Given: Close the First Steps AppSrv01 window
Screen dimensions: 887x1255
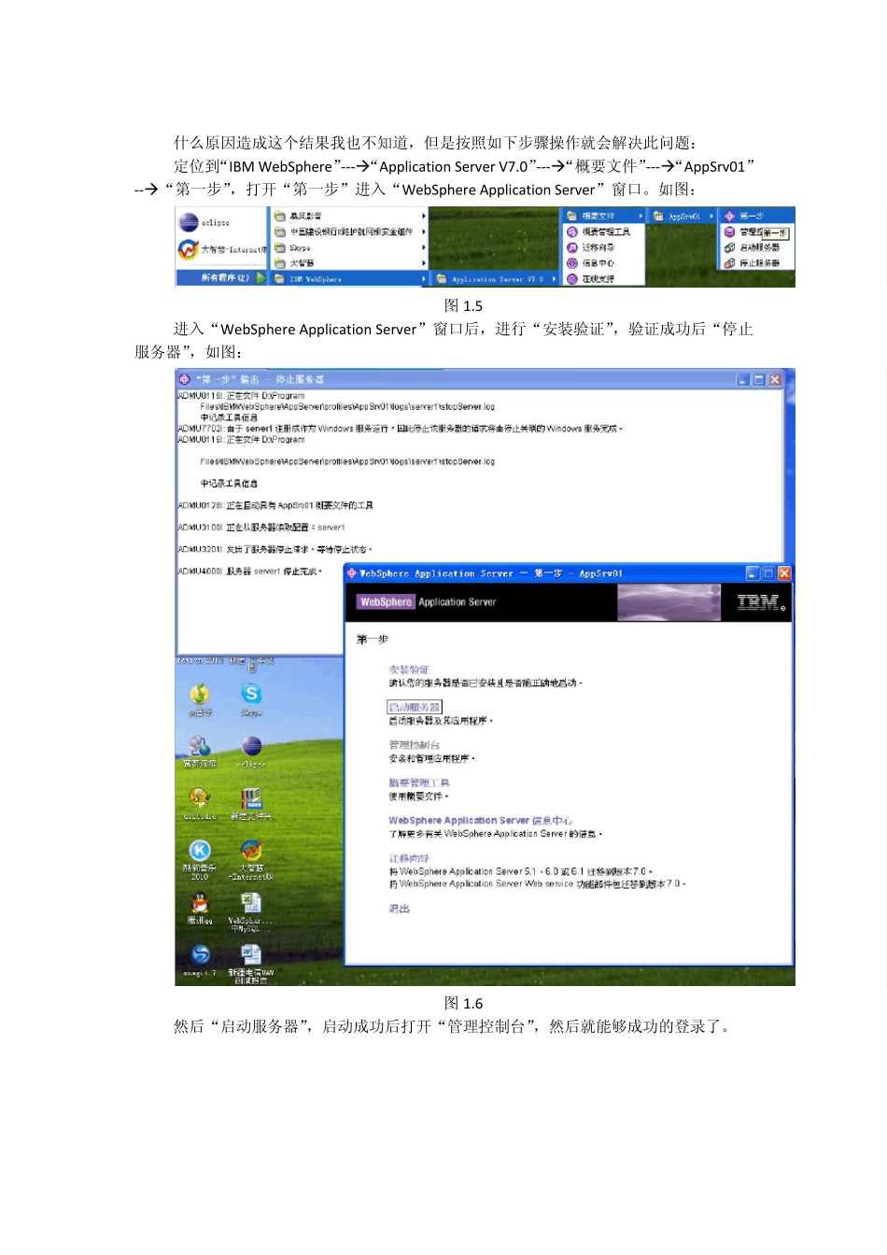Looking at the screenshot, I should (x=784, y=573).
